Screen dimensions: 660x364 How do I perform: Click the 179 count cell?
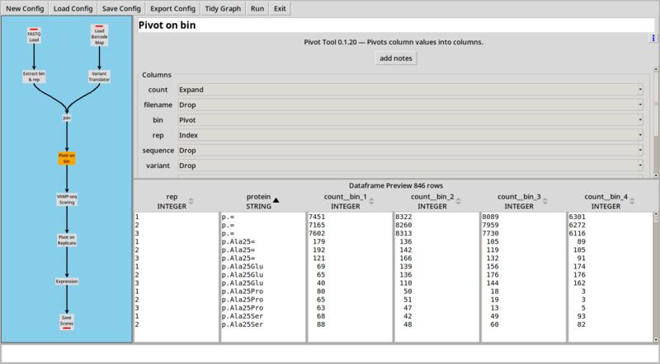[x=319, y=241]
